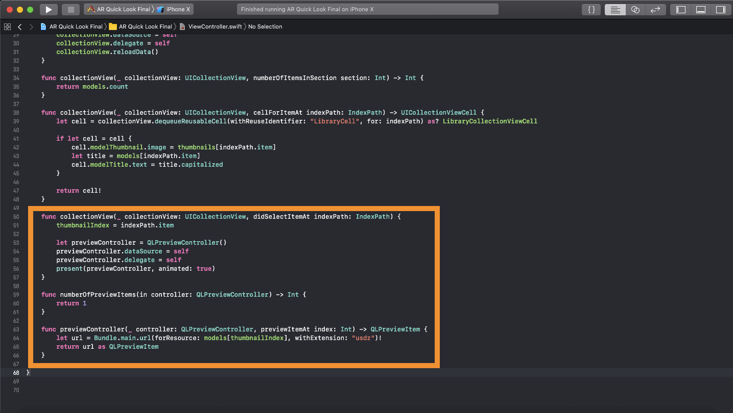Show the Version editor
Screen dimensions: 733x413
[x=654, y=10]
